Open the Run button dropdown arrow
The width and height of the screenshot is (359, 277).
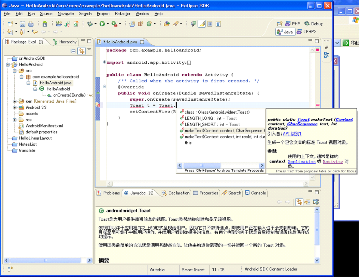(107, 24)
